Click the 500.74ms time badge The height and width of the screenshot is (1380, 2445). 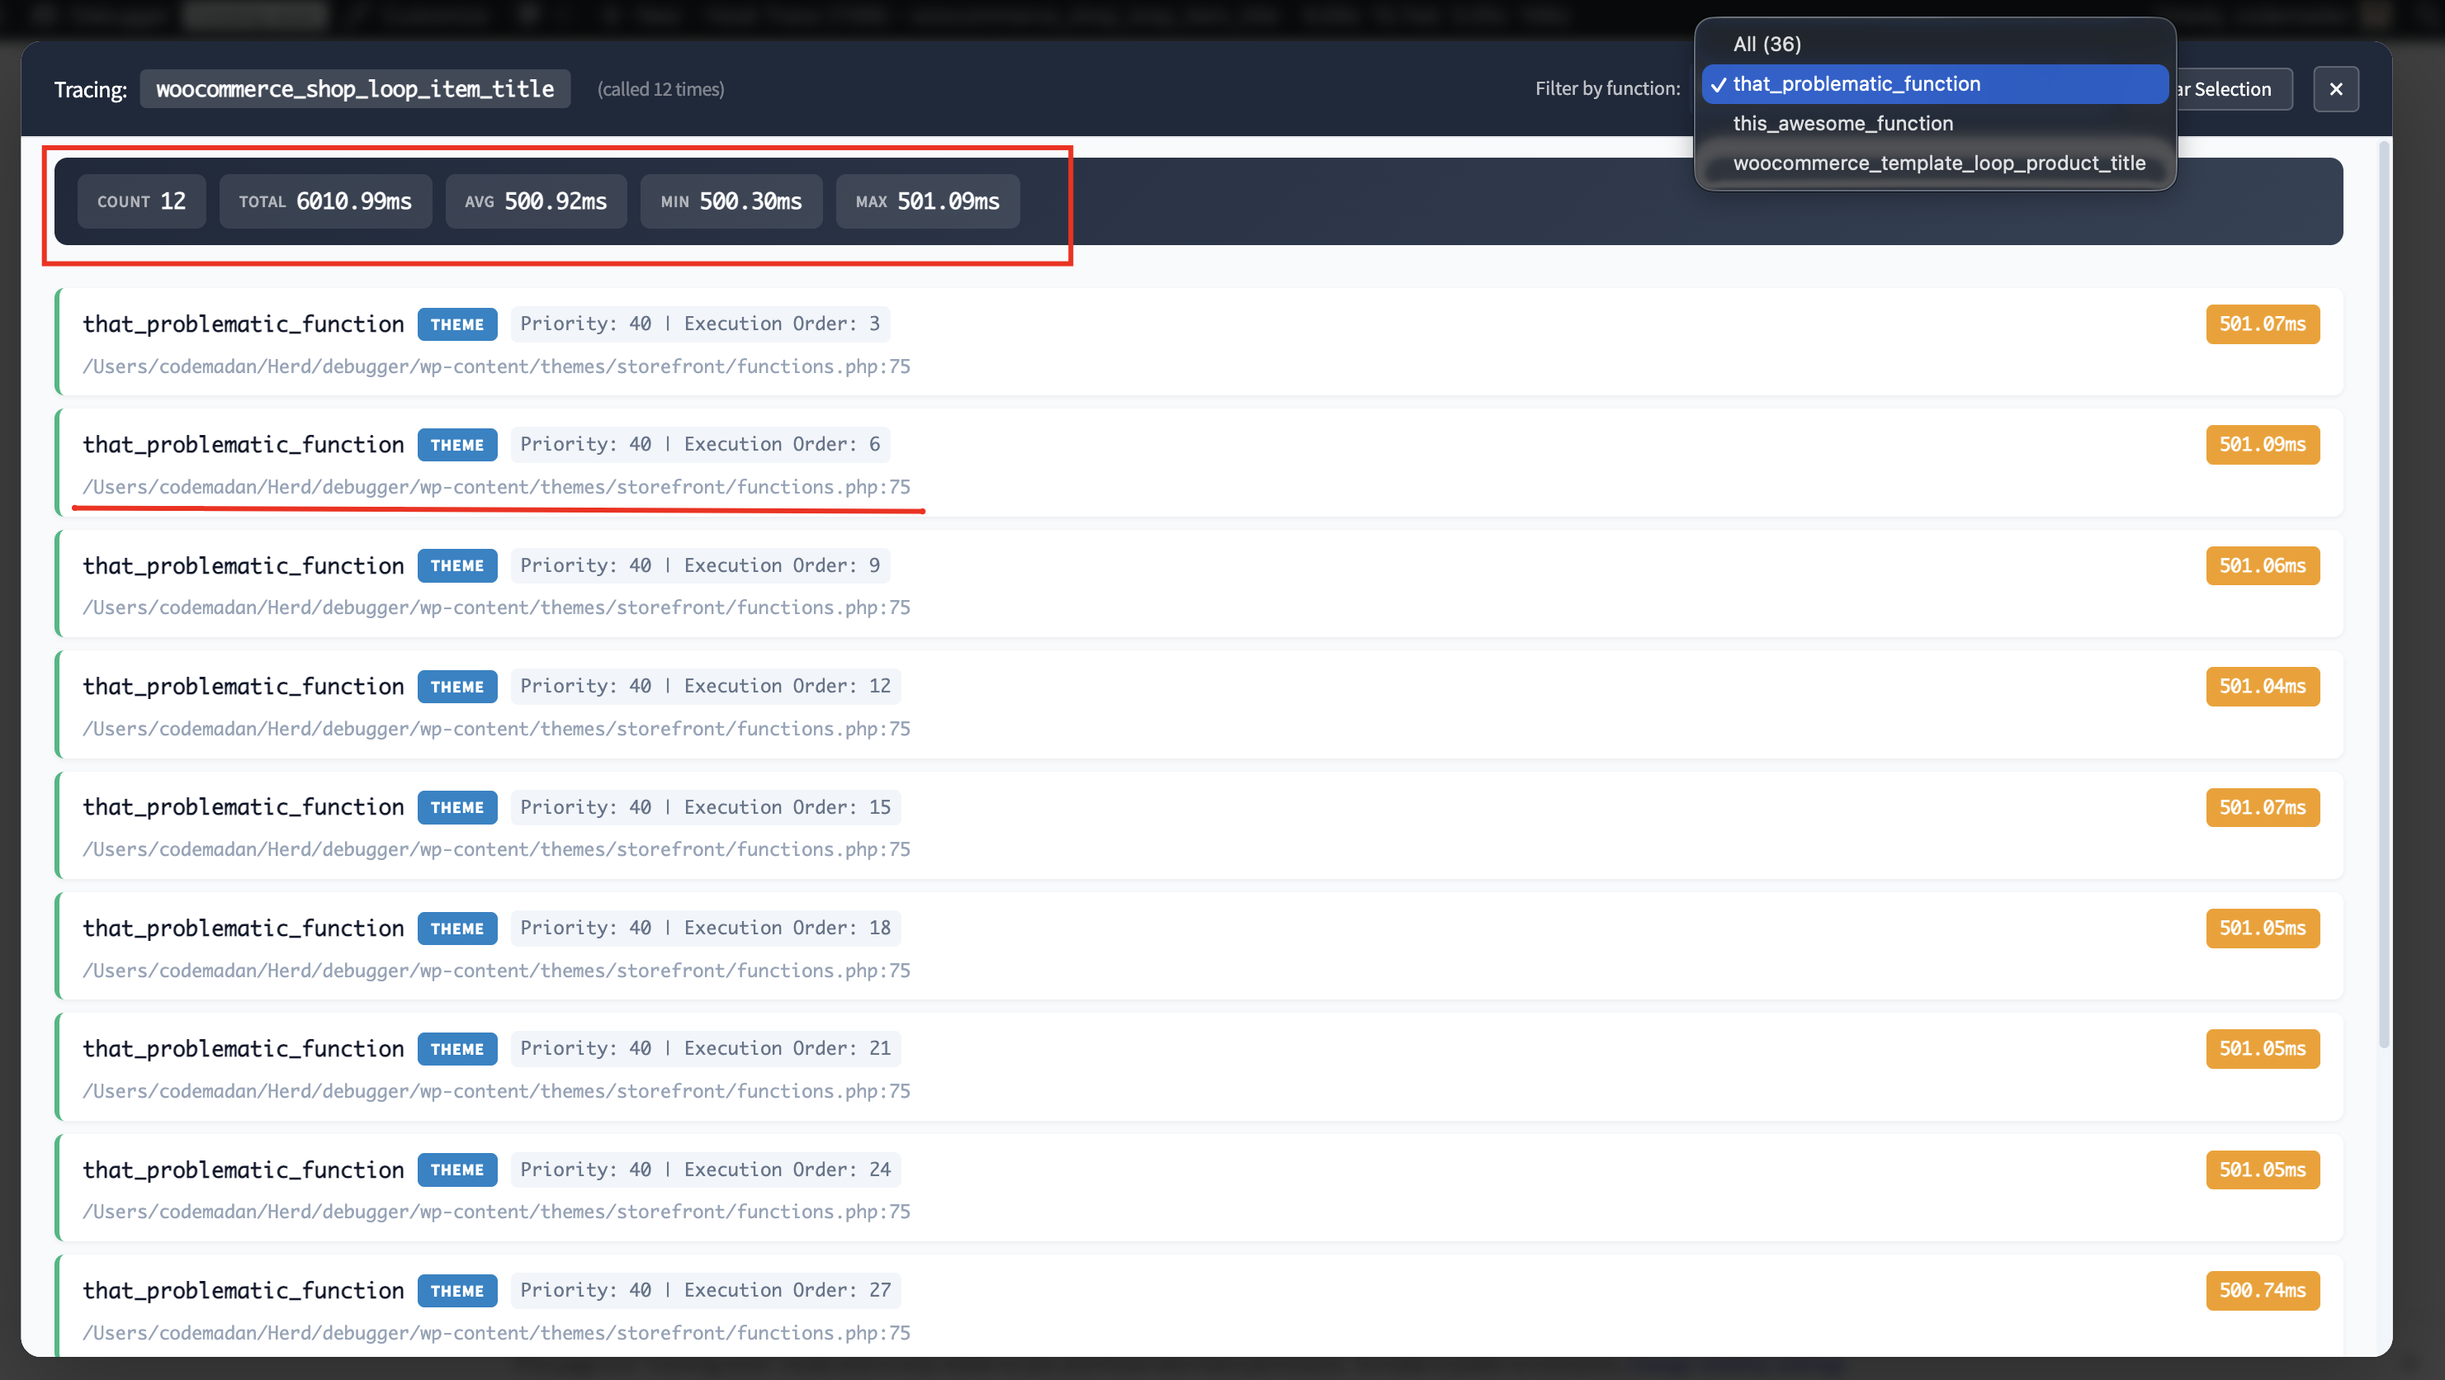(2263, 1291)
